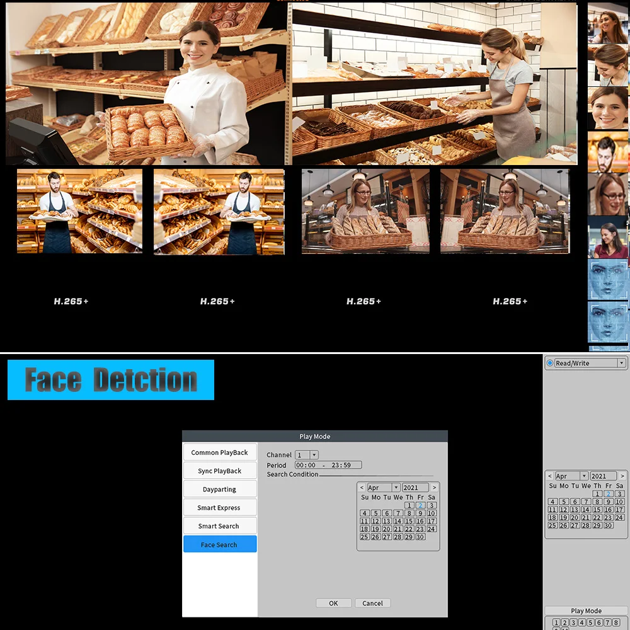Go to next month in dialog calendar
Viewport: 630px width, 630px height.
(434, 488)
